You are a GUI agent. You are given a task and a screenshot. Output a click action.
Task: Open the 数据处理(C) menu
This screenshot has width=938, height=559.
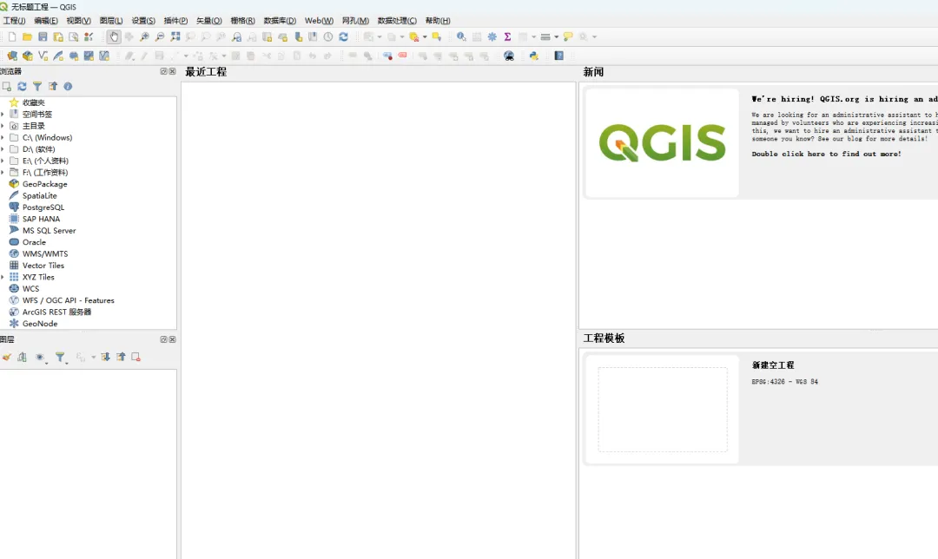click(397, 20)
